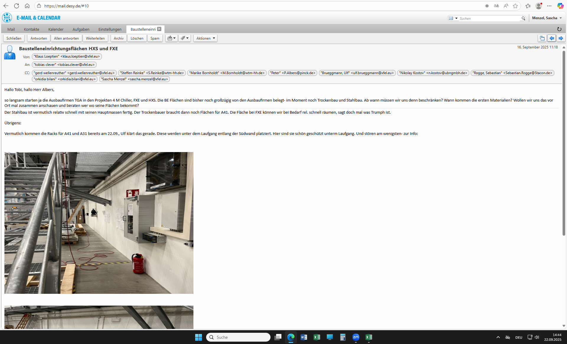Click the sender contact avatar icon
The width and height of the screenshot is (567, 344).
point(9,53)
